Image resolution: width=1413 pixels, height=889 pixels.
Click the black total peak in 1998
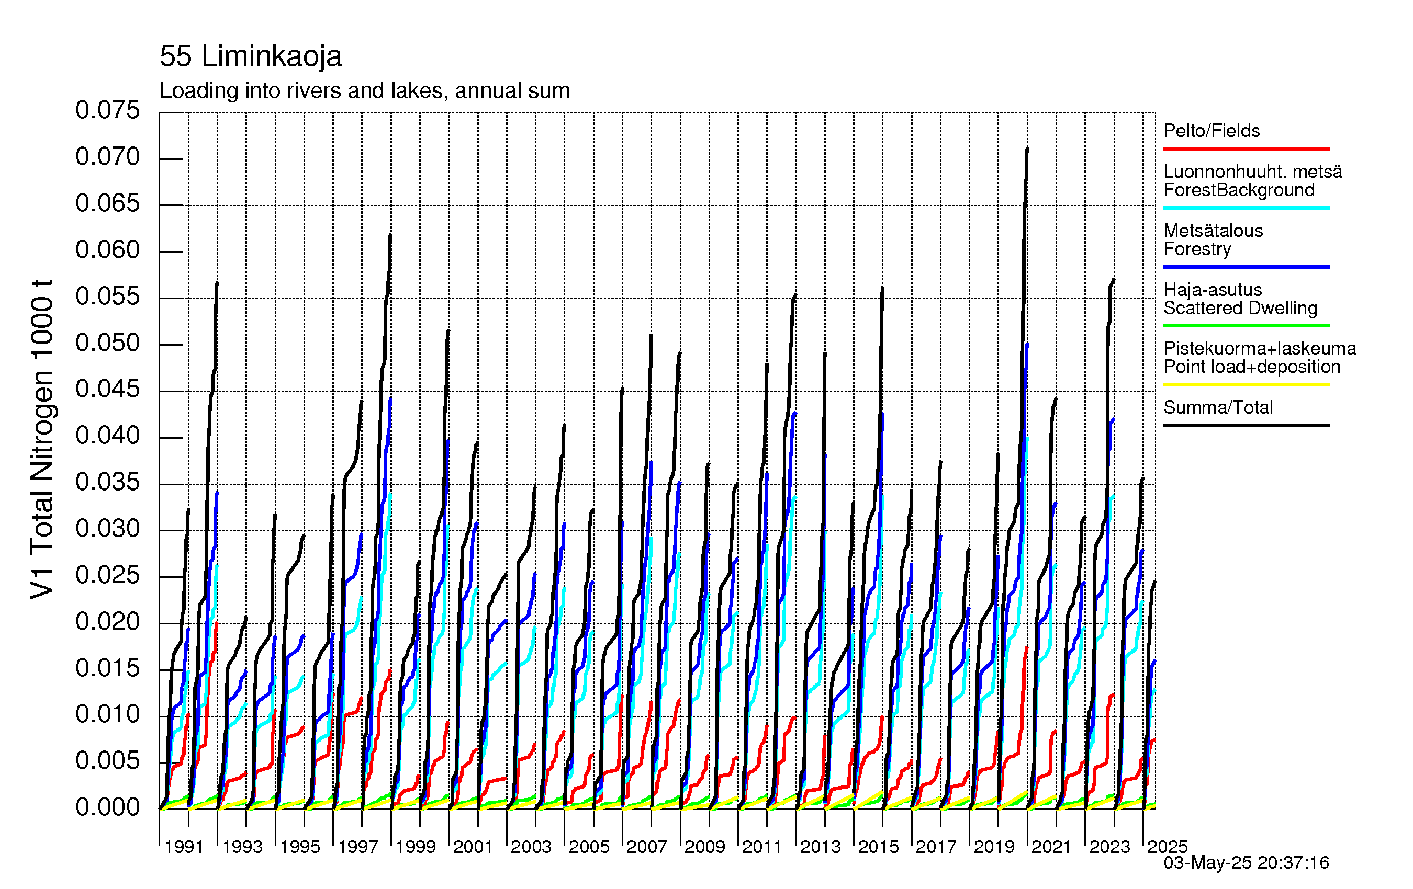(390, 236)
